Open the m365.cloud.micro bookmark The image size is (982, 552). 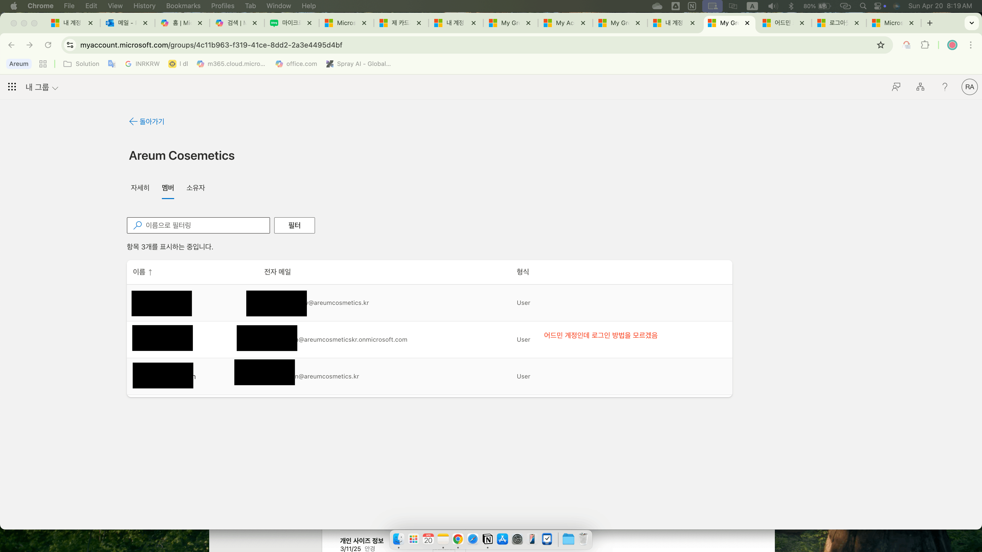click(231, 64)
